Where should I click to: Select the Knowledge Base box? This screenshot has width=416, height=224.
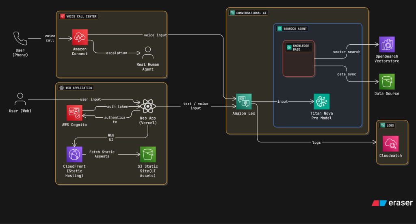click(299, 59)
